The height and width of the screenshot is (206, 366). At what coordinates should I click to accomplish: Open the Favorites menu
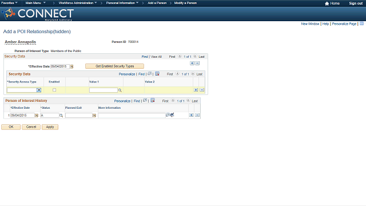[9, 3]
